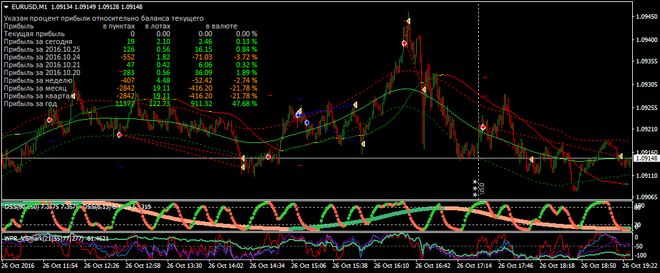Click the yearly profit value 911.32
This screenshot has height=273, width=660.
pyautogui.click(x=202, y=104)
